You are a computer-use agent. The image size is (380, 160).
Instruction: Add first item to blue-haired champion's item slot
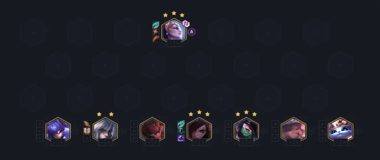click(40, 124)
